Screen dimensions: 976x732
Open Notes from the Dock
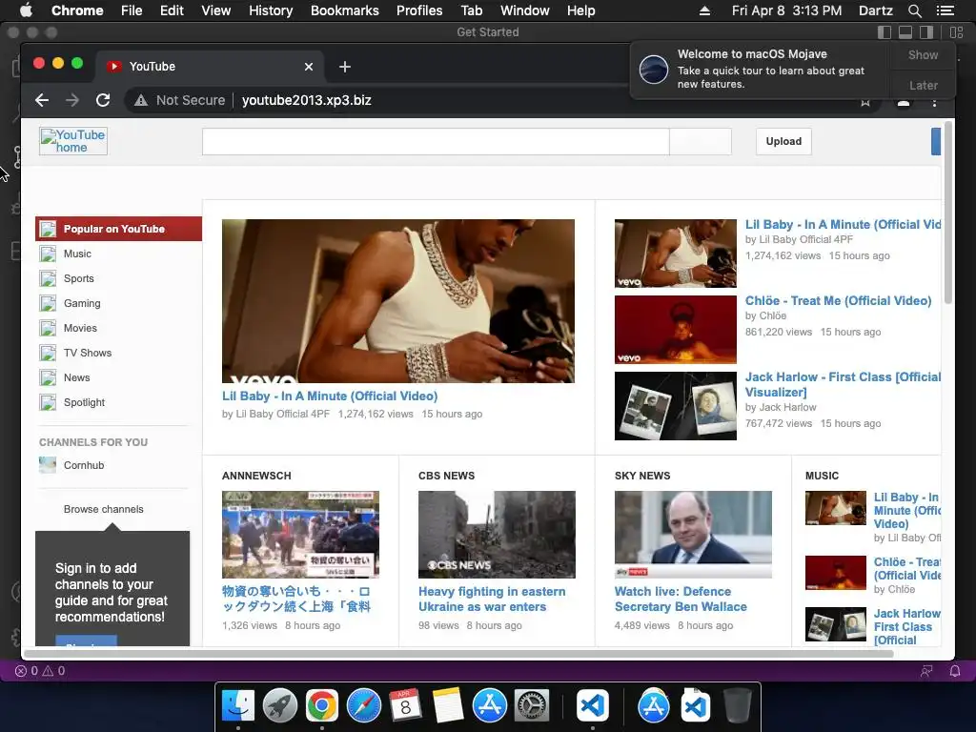(x=447, y=705)
